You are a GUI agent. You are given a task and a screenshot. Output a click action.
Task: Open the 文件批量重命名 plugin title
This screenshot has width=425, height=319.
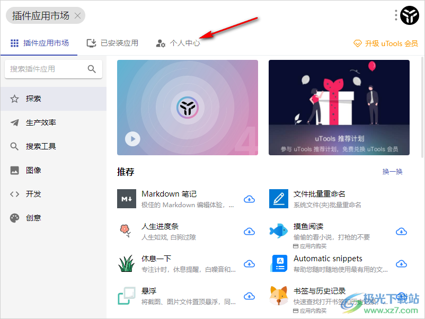(320, 194)
